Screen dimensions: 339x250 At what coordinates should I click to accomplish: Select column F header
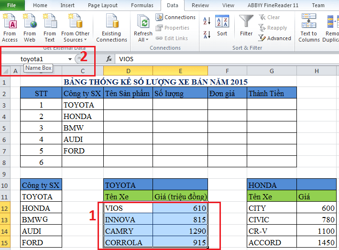click(227, 71)
